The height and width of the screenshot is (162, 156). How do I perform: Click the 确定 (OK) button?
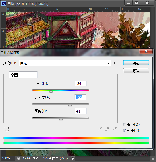tap(136, 63)
